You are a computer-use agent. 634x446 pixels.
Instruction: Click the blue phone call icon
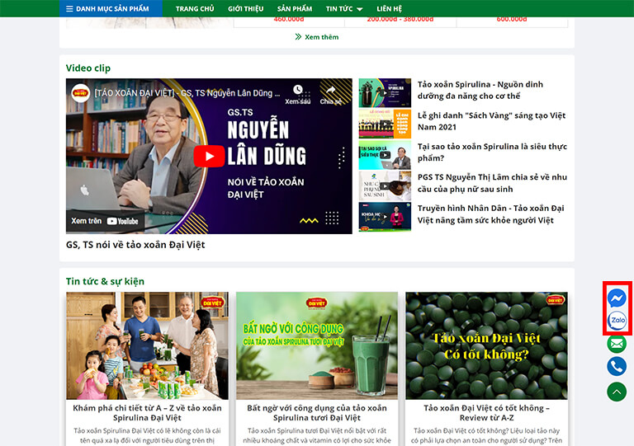tap(617, 367)
